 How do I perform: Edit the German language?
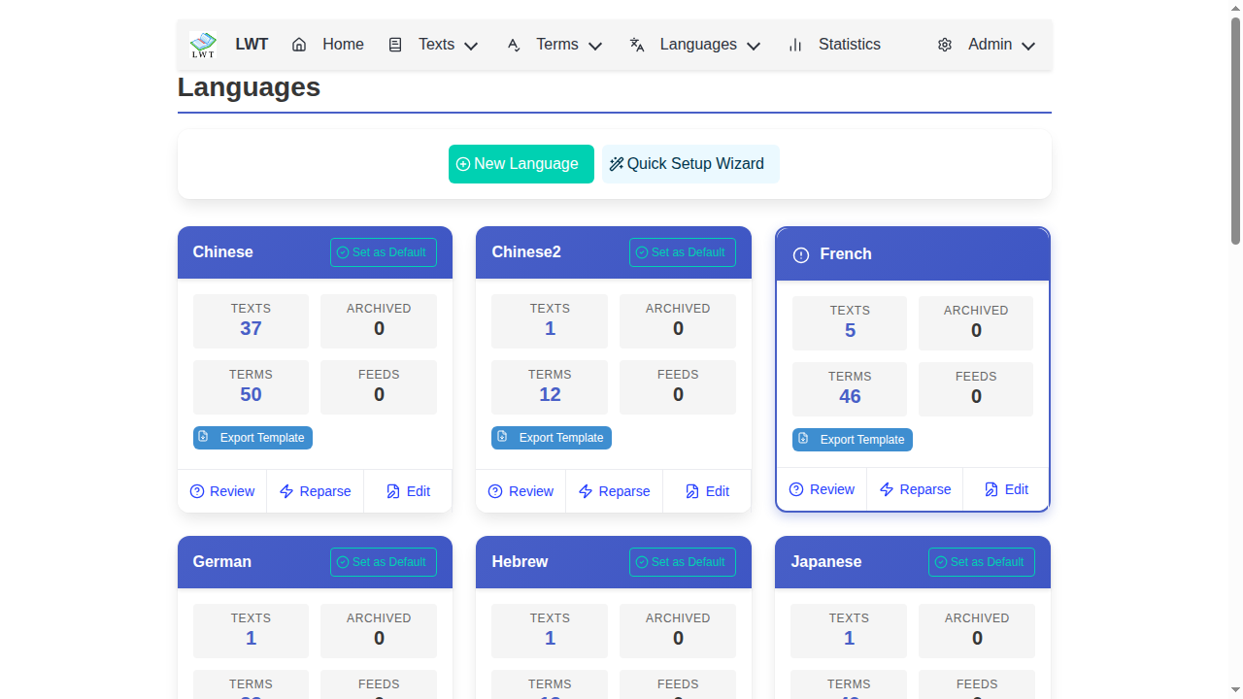click(408, 698)
